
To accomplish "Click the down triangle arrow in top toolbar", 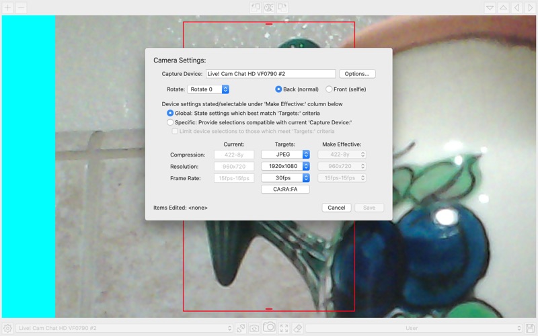I will (490, 7).
